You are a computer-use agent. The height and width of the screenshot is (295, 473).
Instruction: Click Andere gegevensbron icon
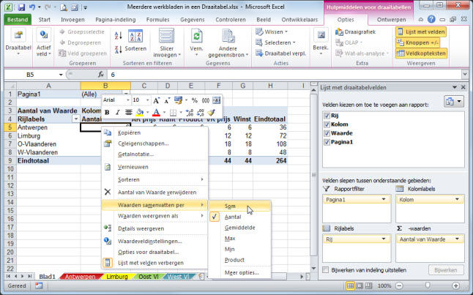[228, 36]
